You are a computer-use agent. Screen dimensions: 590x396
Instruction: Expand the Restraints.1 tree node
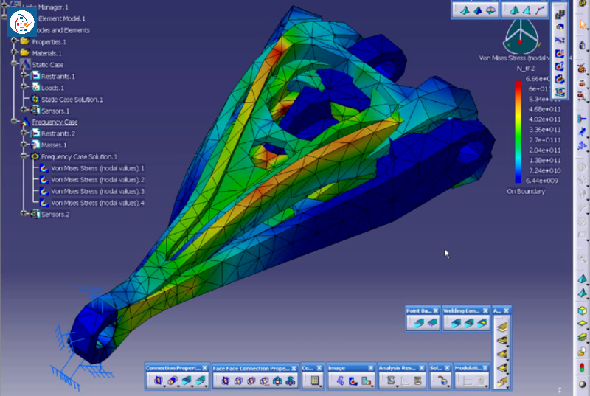coord(24,74)
